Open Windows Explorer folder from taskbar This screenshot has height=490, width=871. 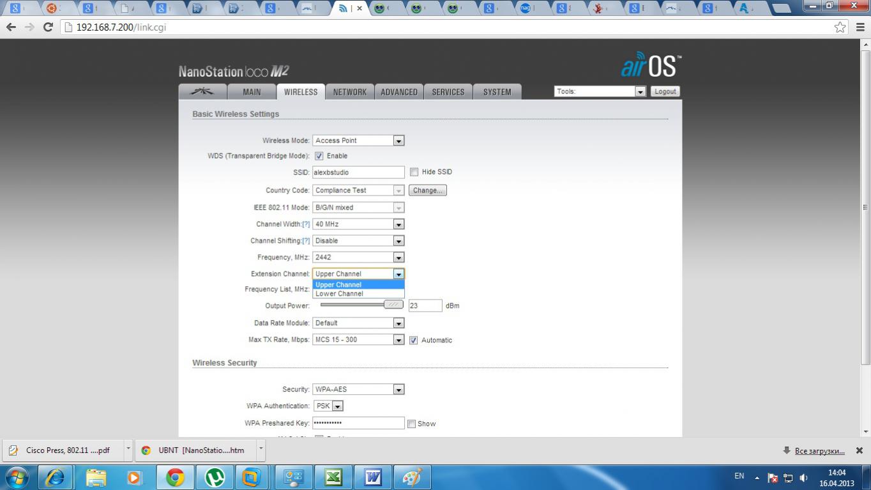pos(96,477)
